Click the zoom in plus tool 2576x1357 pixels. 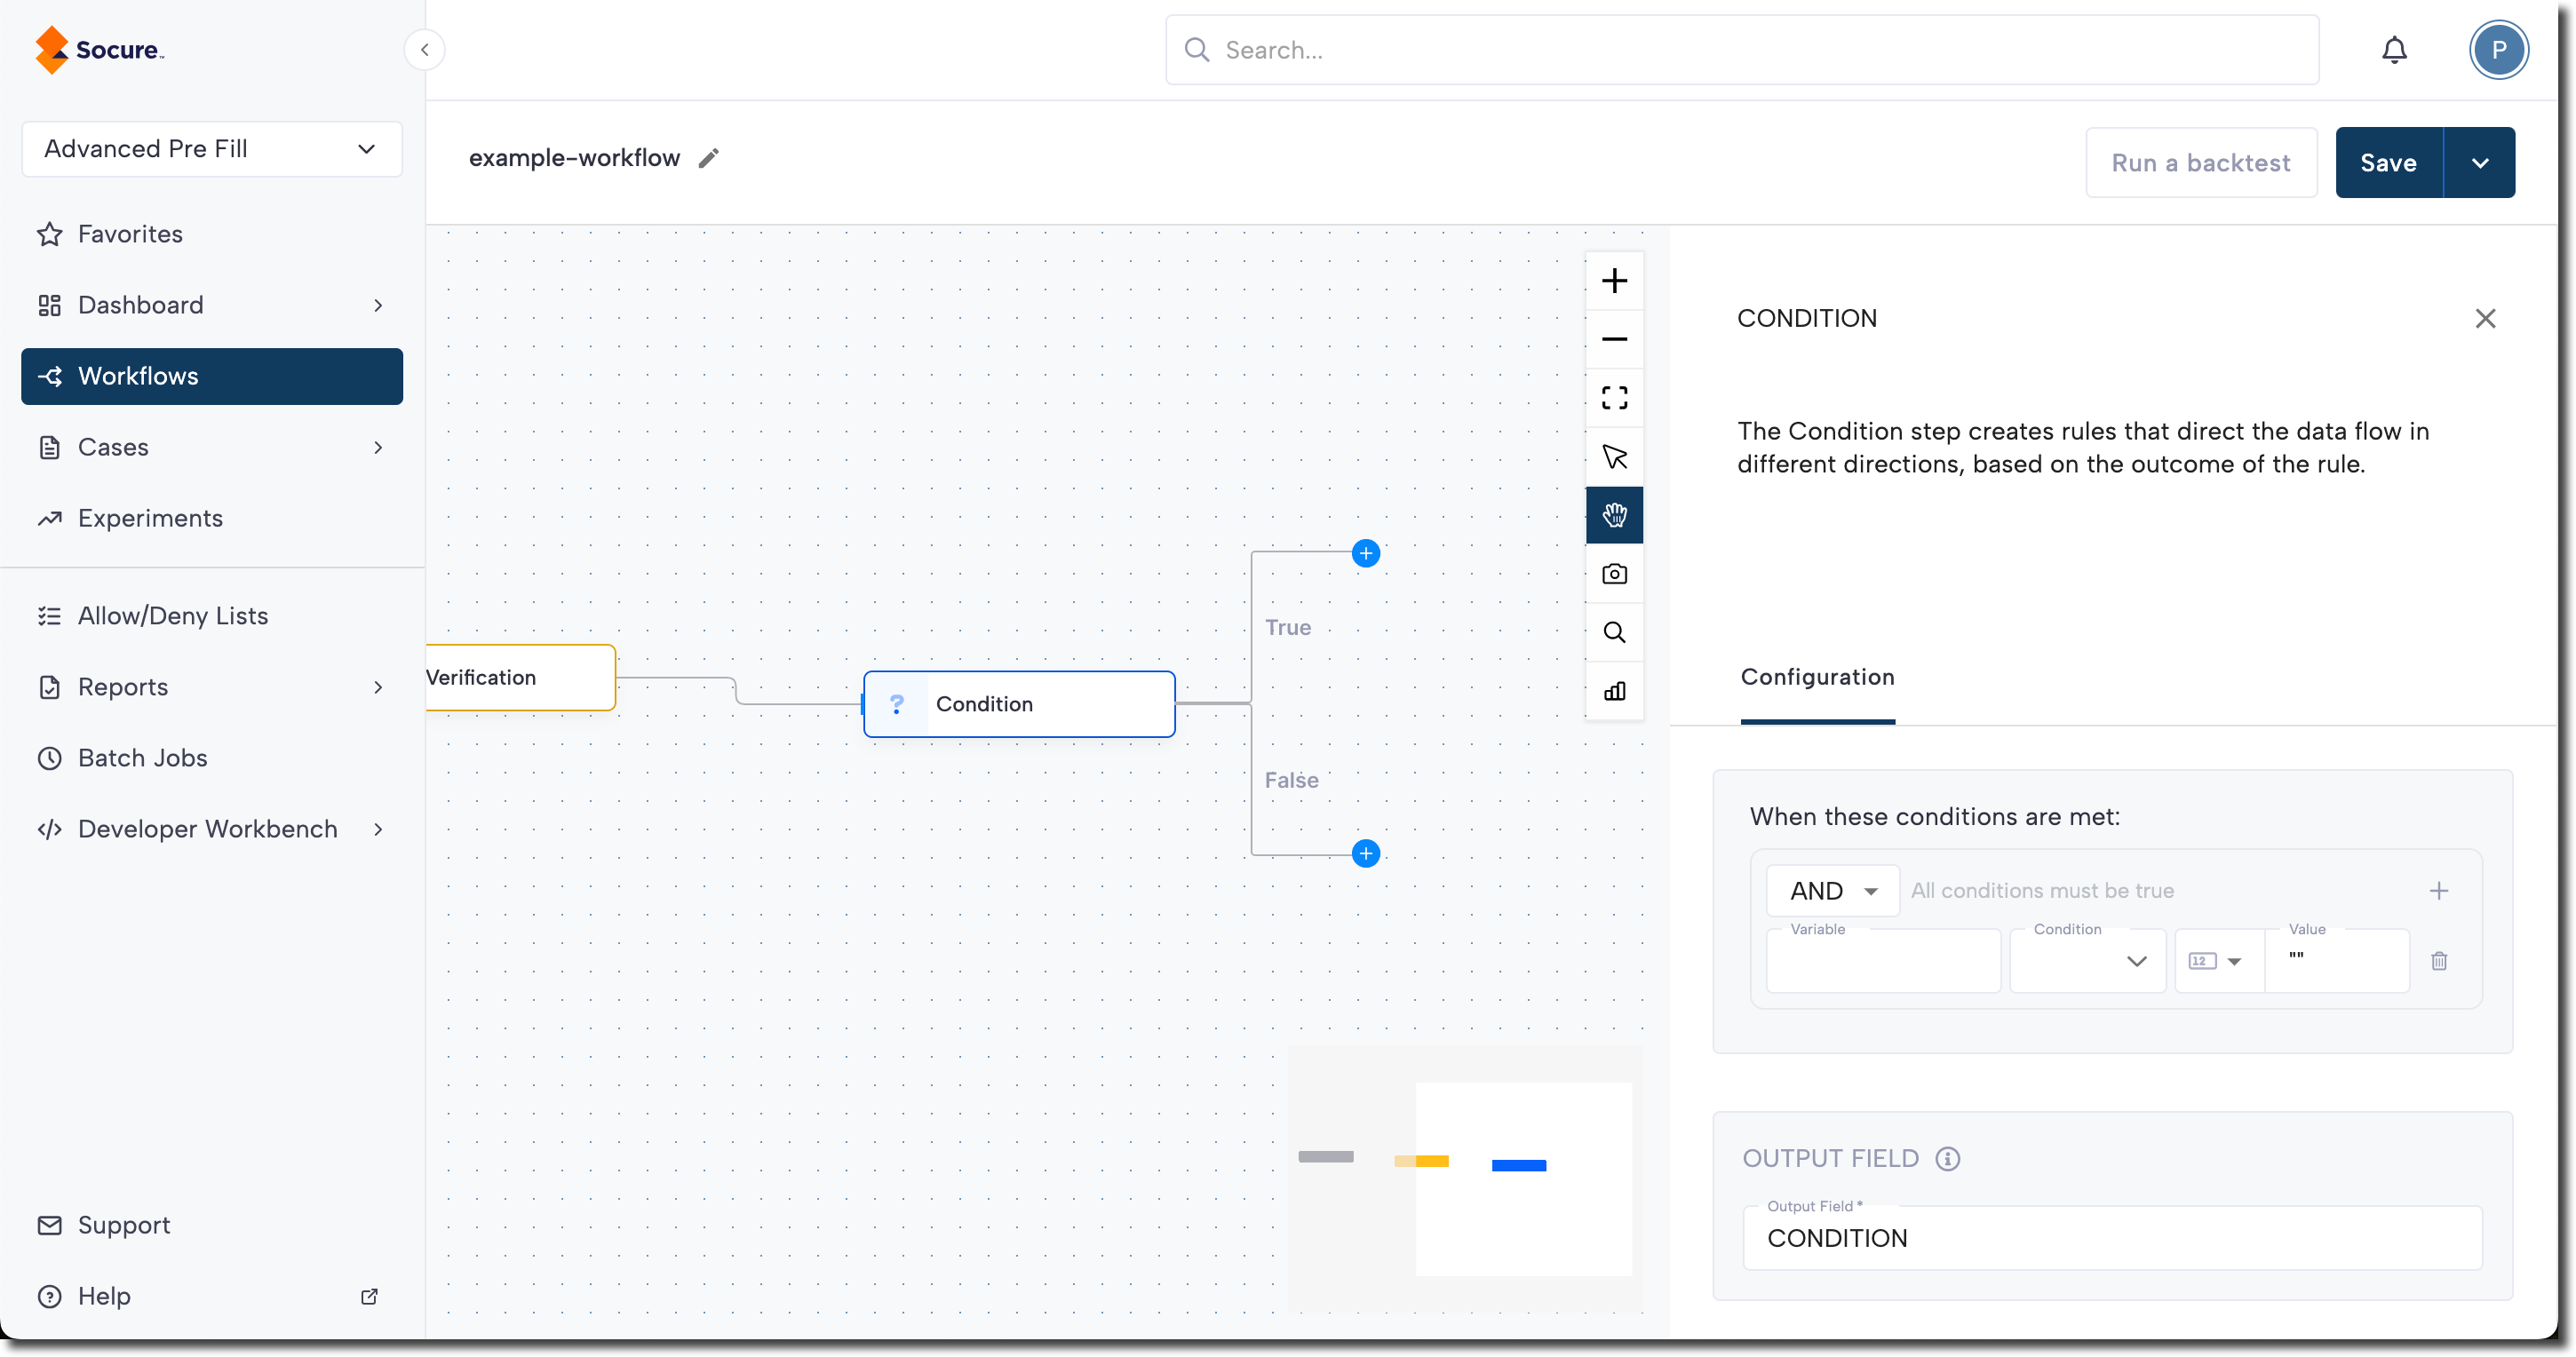1614,281
